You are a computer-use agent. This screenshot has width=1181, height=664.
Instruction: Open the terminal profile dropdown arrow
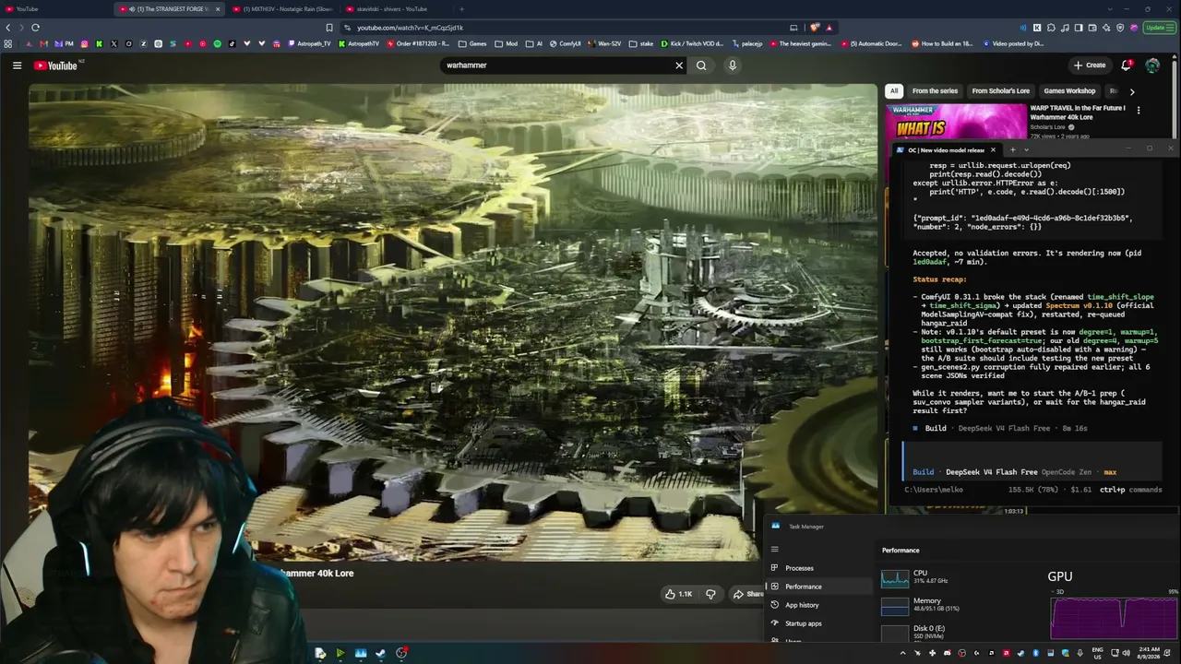coord(1026,149)
